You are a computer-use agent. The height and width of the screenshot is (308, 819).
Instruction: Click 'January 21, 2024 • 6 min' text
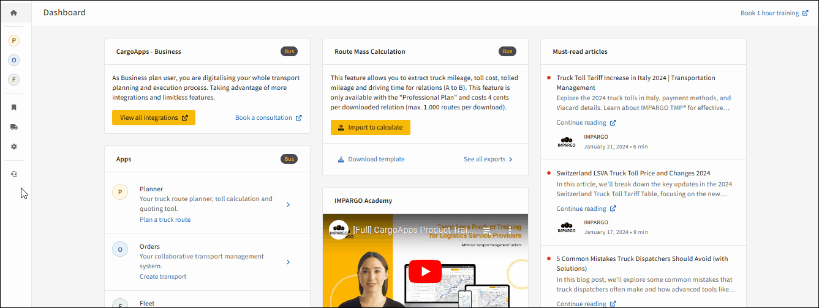[616, 147]
